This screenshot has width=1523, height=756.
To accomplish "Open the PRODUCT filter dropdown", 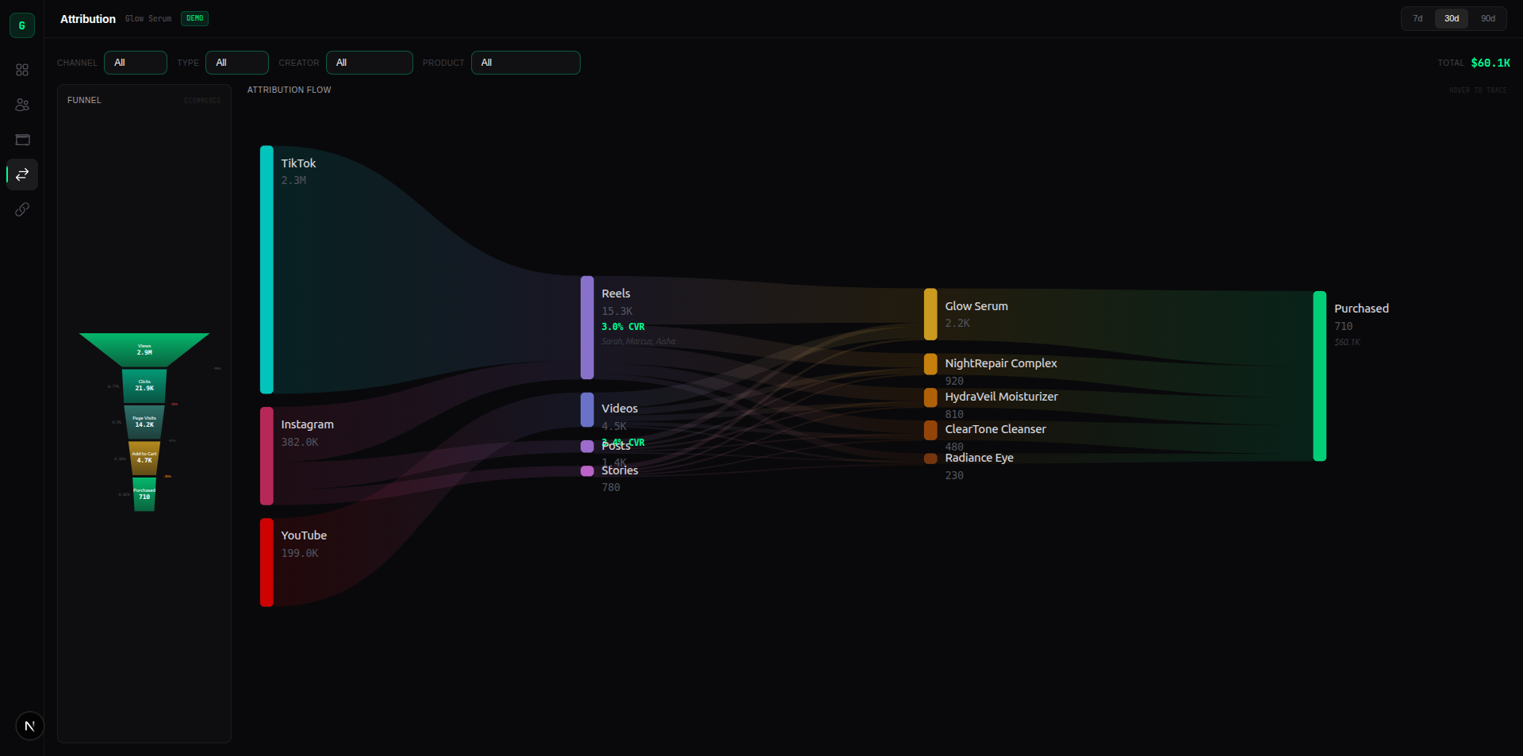I will pyautogui.click(x=525, y=63).
